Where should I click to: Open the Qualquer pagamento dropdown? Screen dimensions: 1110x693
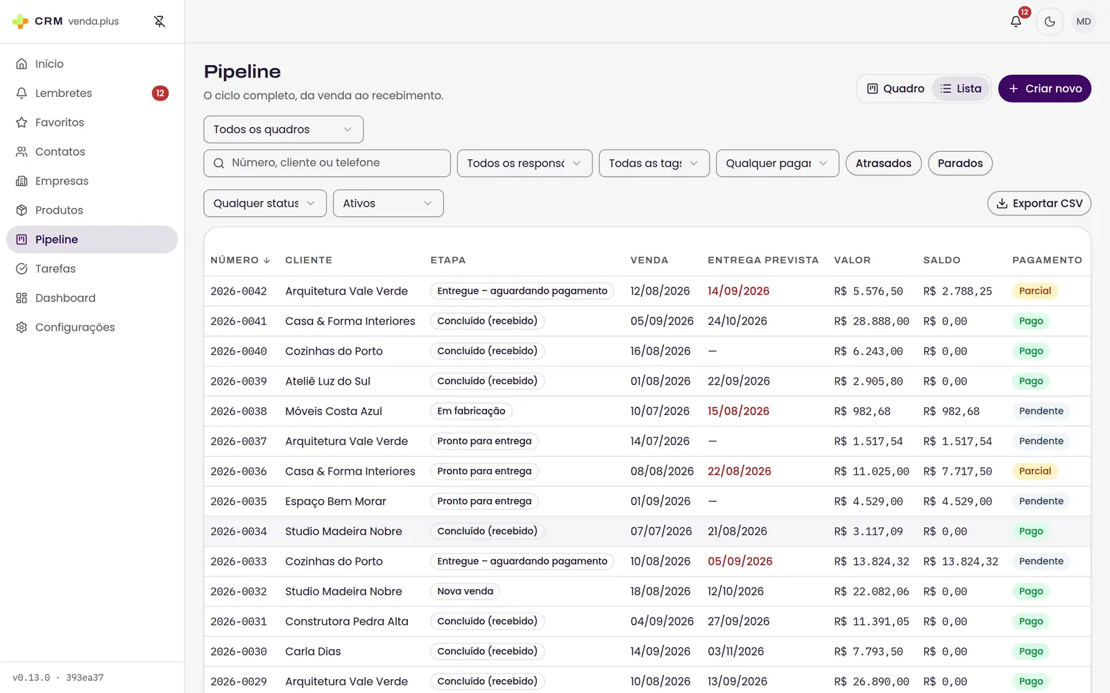(777, 164)
